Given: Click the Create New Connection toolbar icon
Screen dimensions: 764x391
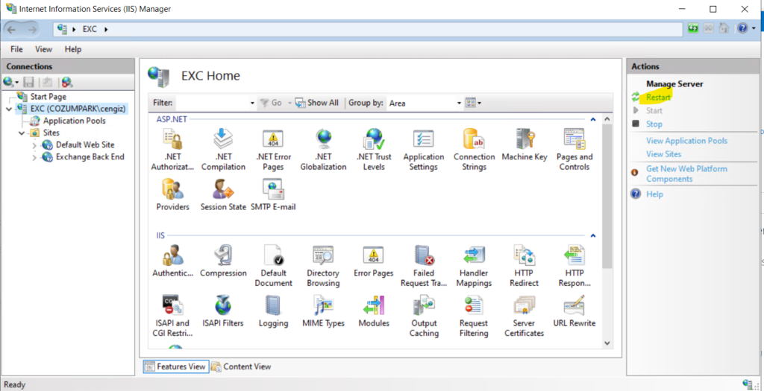Looking at the screenshot, I should point(10,82).
